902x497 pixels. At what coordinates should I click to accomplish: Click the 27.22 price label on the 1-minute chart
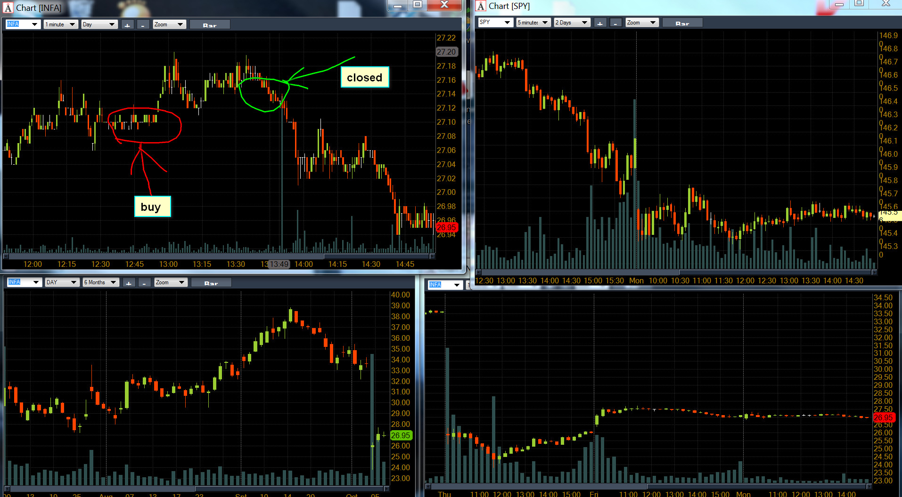click(446, 38)
